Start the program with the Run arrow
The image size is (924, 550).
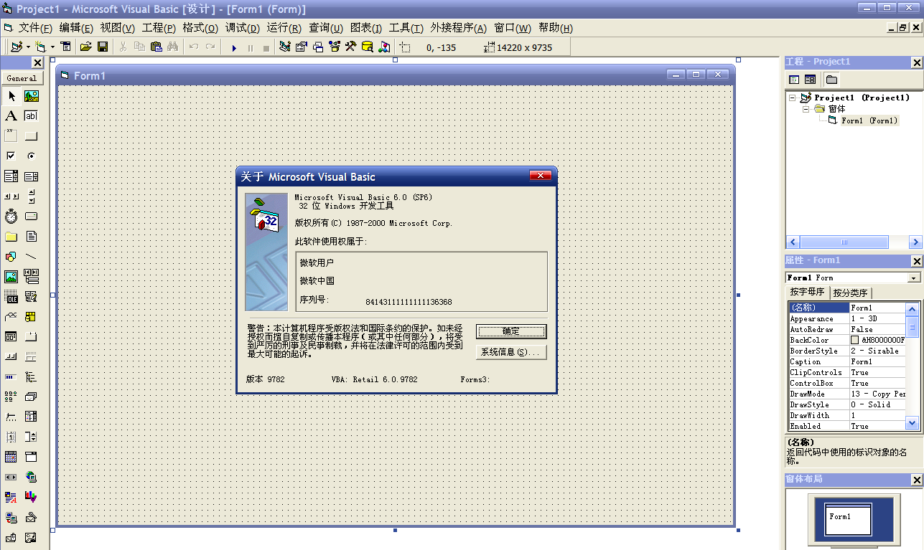(x=234, y=47)
